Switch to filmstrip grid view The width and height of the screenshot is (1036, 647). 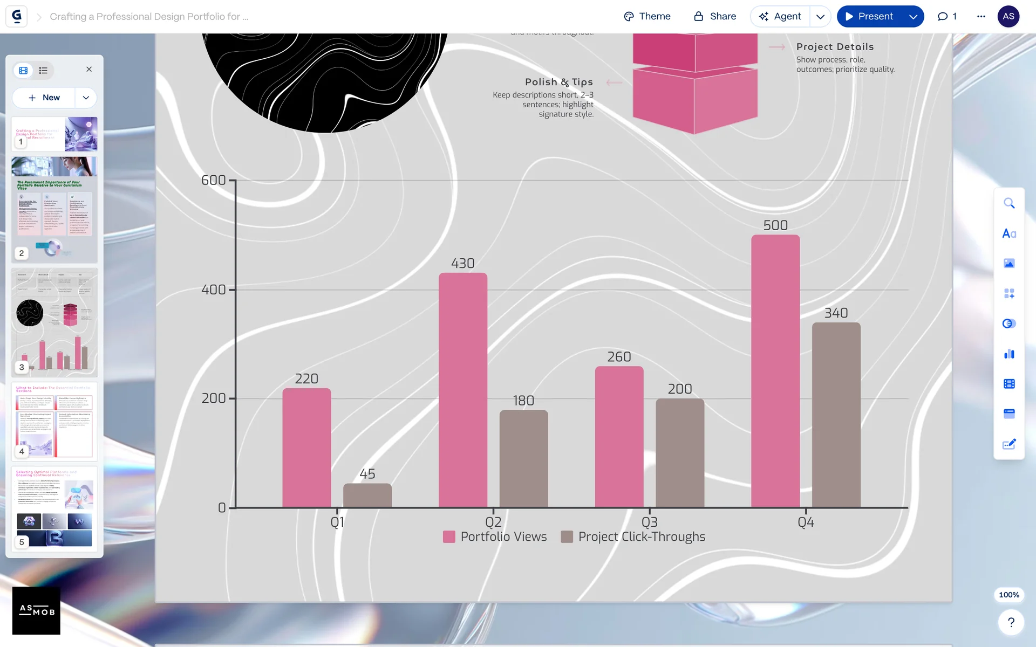[x=23, y=70]
